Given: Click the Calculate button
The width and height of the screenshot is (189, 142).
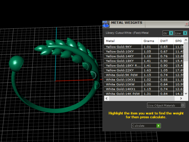Looking at the screenshot, I should click(x=146, y=126).
